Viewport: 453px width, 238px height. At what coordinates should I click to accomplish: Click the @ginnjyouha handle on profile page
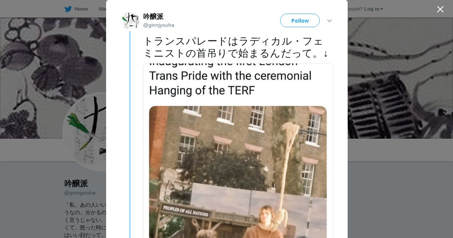point(80,193)
